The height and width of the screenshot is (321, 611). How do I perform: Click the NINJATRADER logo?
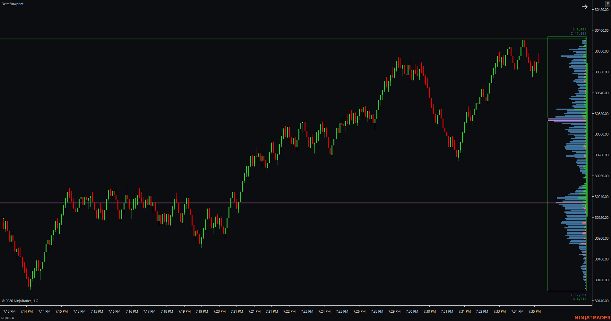click(x=592, y=318)
